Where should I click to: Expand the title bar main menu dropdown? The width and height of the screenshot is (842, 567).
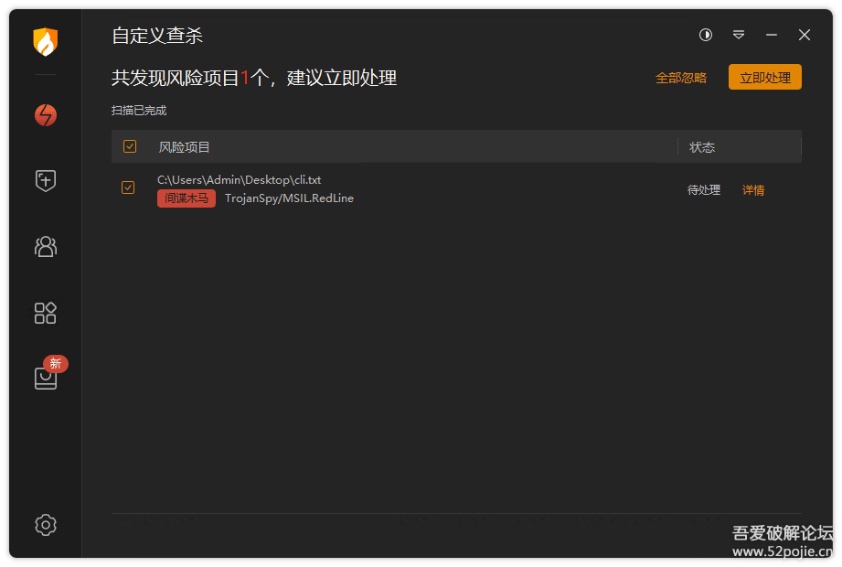(739, 35)
